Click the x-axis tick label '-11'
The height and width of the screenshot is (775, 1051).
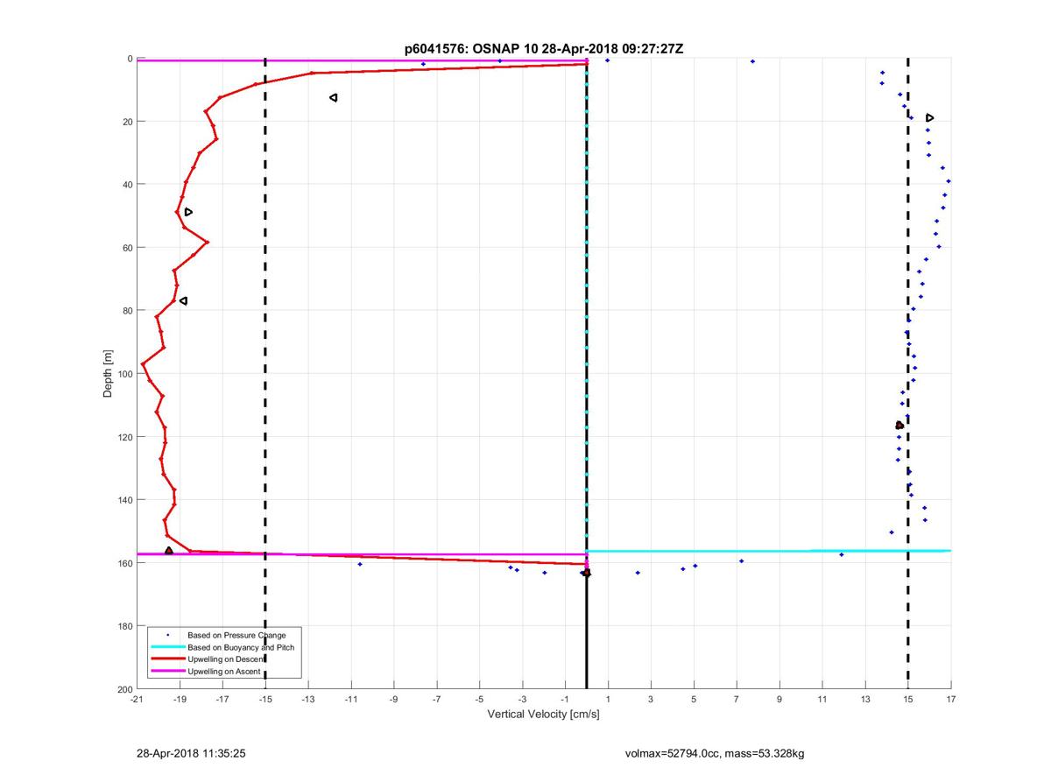(x=351, y=700)
